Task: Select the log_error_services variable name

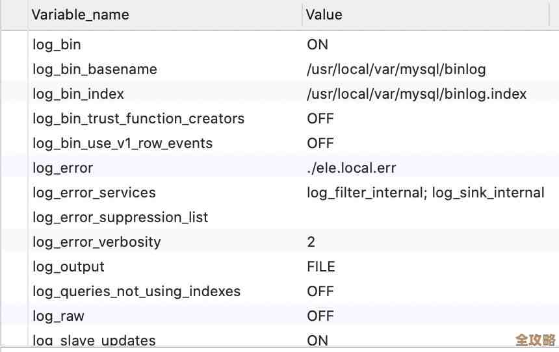Action: coord(94,193)
